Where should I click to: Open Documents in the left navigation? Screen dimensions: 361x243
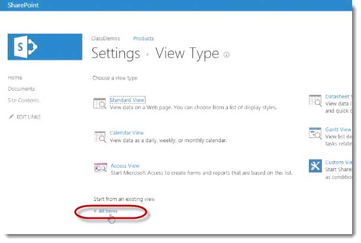tap(21, 89)
